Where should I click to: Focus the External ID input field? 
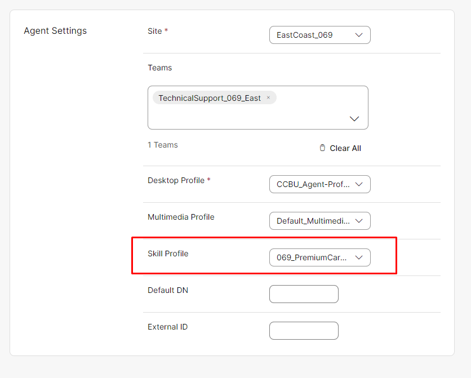coord(304,331)
